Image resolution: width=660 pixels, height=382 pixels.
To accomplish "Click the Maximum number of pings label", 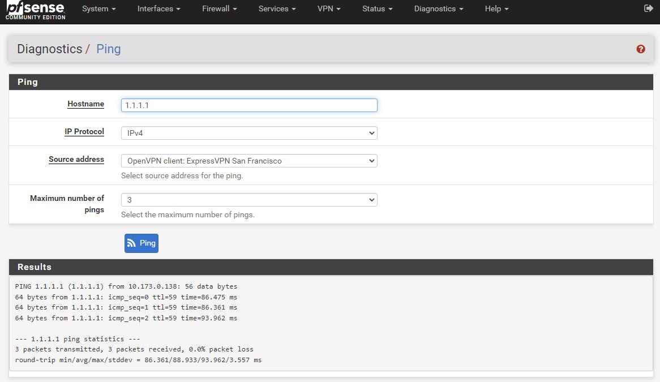I will click(x=67, y=204).
